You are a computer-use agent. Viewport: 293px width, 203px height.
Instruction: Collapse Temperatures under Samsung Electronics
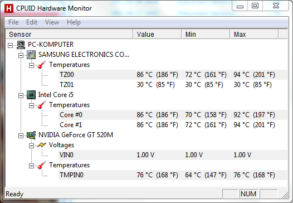31,65
